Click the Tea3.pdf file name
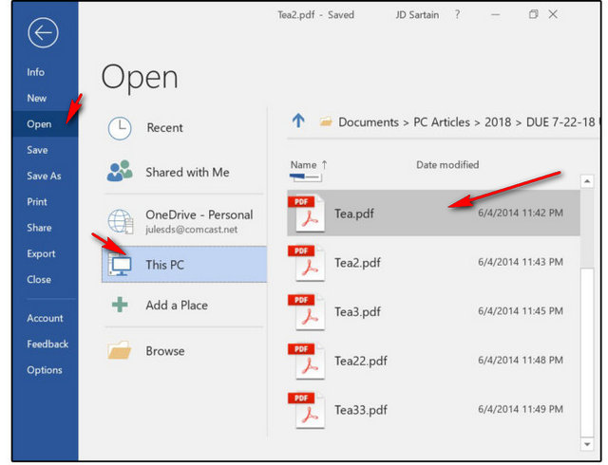The width and height of the screenshot is (608, 465). [357, 312]
